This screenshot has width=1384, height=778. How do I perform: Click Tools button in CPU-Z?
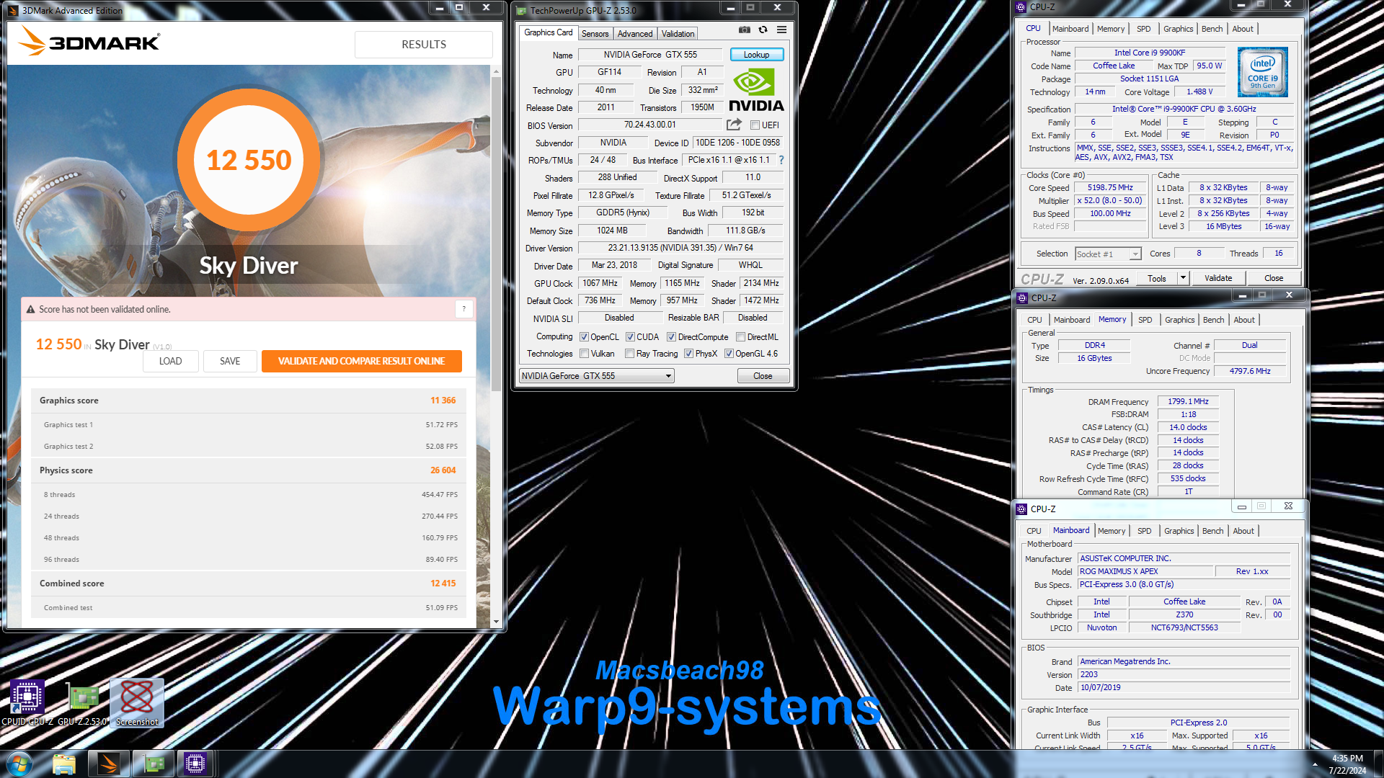point(1157,278)
